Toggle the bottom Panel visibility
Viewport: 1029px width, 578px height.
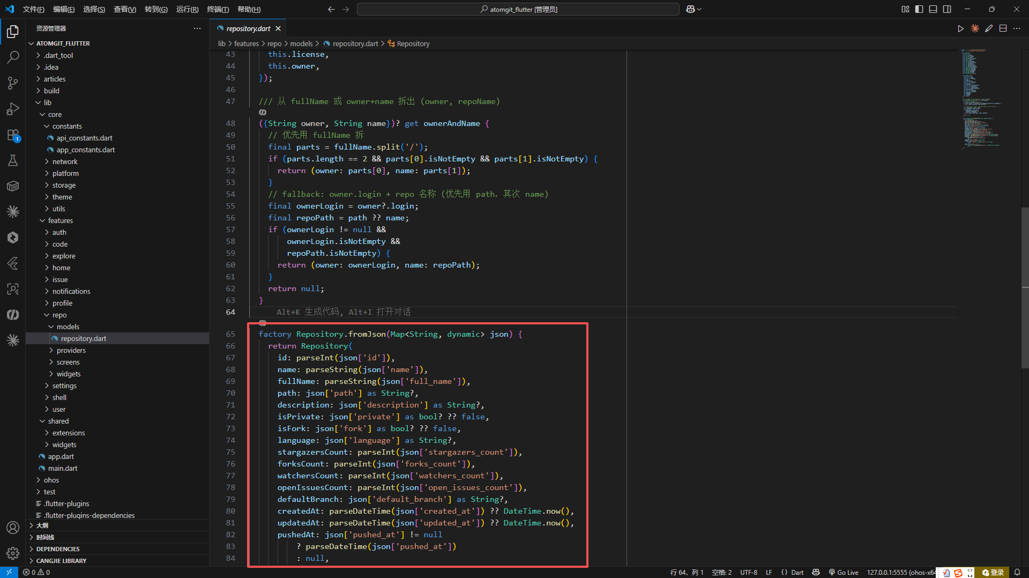click(x=933, y=9)
